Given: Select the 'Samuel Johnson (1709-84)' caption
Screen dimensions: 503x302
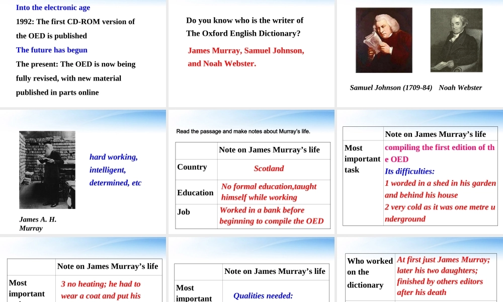Looking at the screenshot, I should tap(391, 88).
